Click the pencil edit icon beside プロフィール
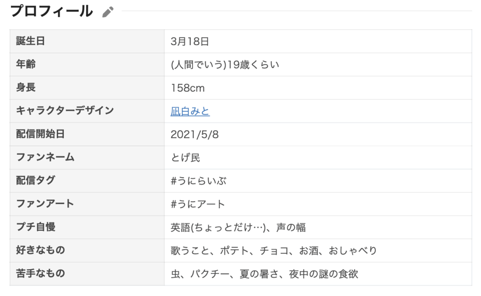 pos(108,12)
